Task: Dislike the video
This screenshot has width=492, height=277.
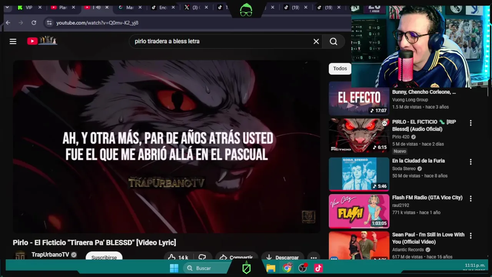Action: pos(202,257)
